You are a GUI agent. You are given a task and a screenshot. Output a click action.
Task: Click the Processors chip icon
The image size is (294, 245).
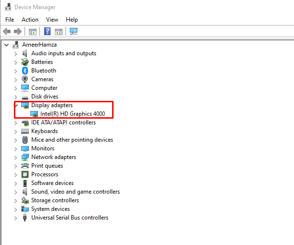25,174
